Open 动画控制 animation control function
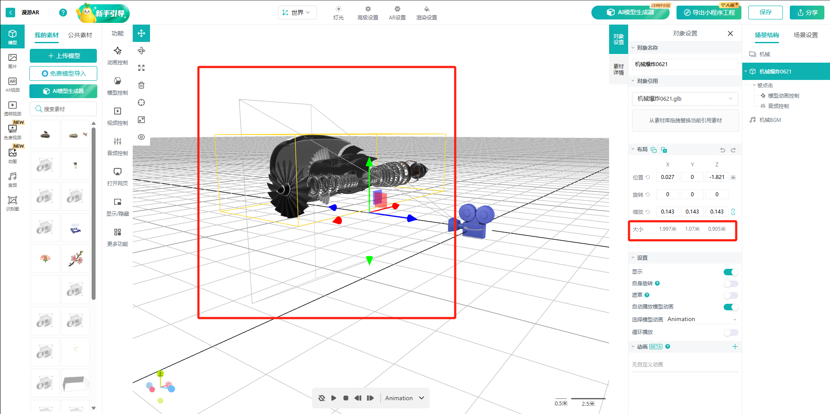 pos(118,56)
